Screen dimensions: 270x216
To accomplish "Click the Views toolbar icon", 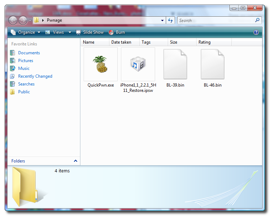I will 48,32.
